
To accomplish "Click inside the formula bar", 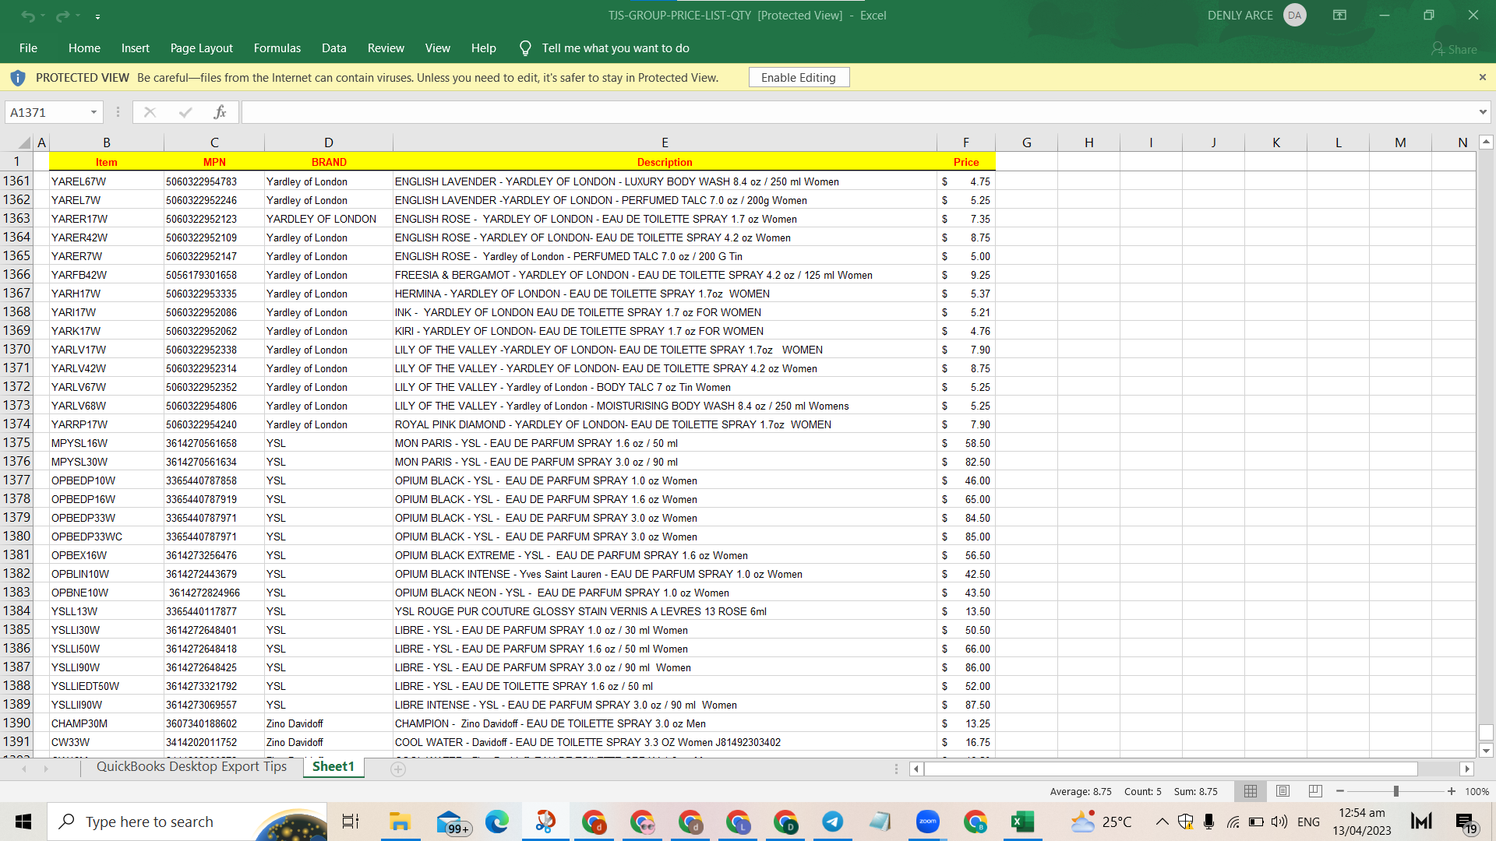I will (857, 112).
